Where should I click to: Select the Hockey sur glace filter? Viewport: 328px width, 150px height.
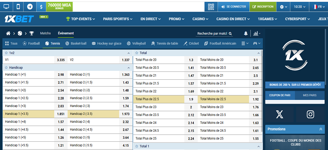coord(107,43)
